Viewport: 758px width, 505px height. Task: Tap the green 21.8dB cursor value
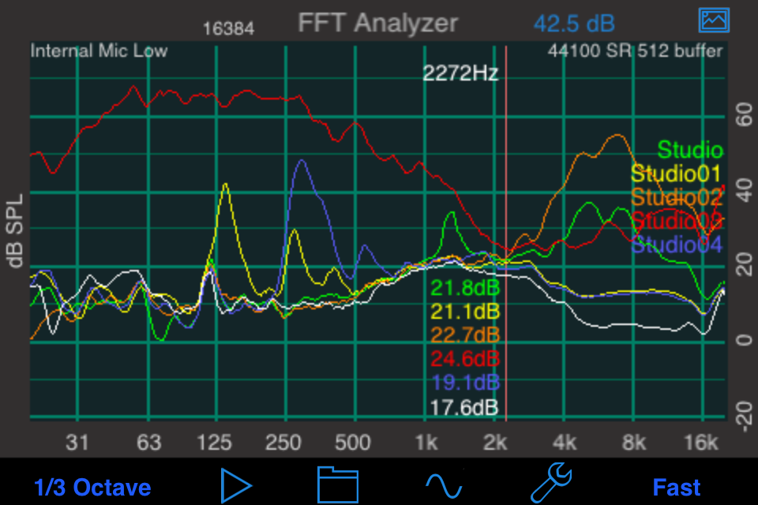point(464,288)
